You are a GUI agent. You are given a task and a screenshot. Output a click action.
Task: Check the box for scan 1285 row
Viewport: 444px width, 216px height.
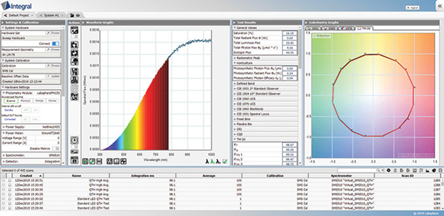pyautogui.click(x=3, y=199)
